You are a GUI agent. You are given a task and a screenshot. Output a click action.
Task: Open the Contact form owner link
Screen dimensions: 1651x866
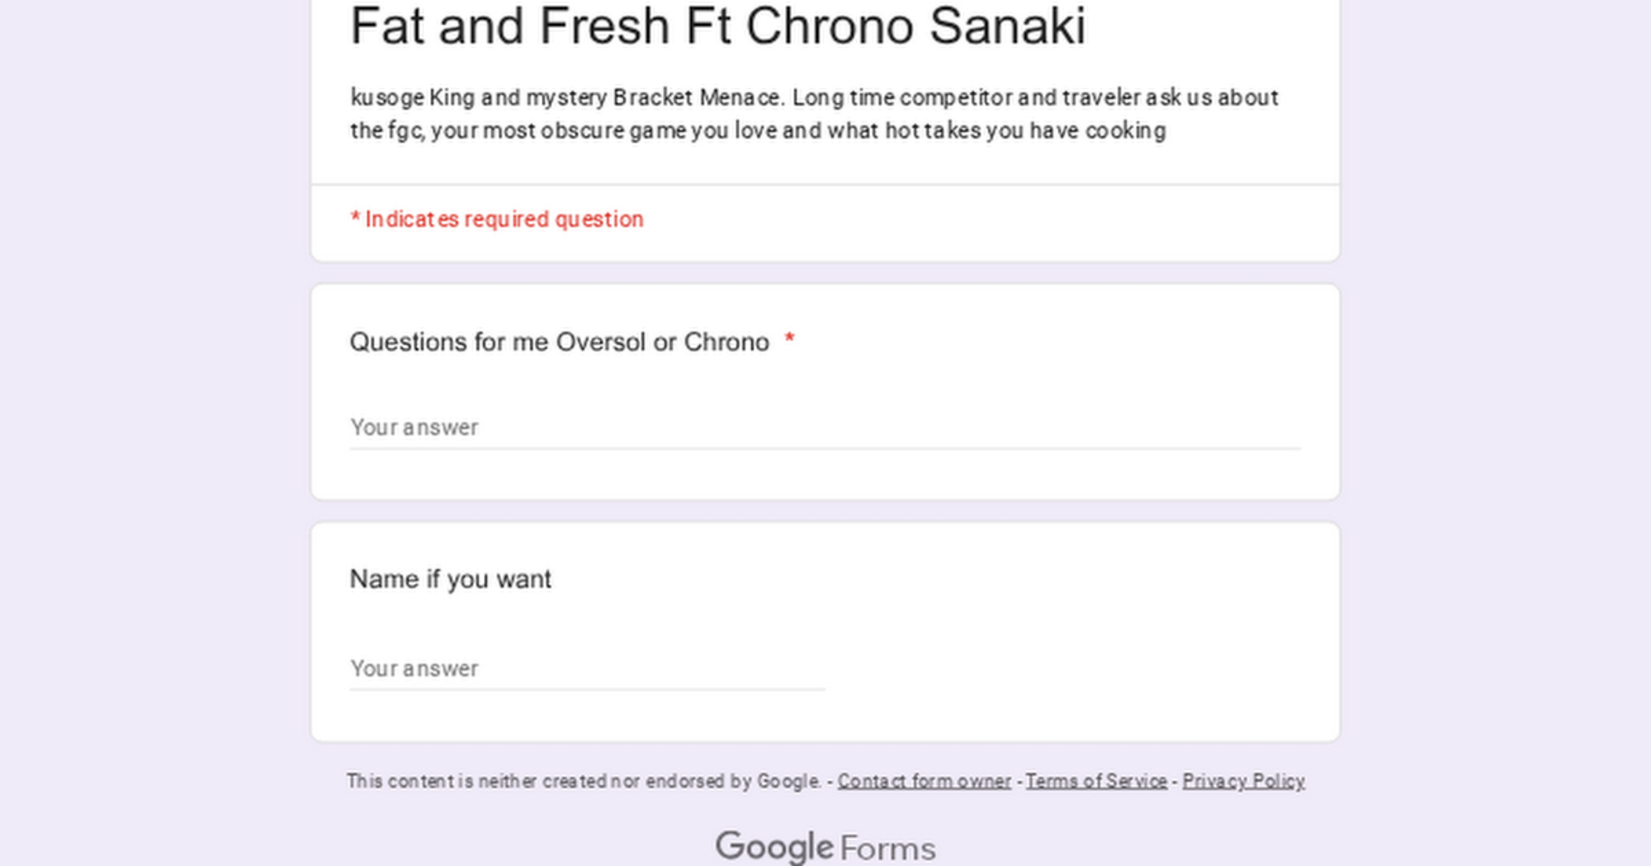click(924, 781)
